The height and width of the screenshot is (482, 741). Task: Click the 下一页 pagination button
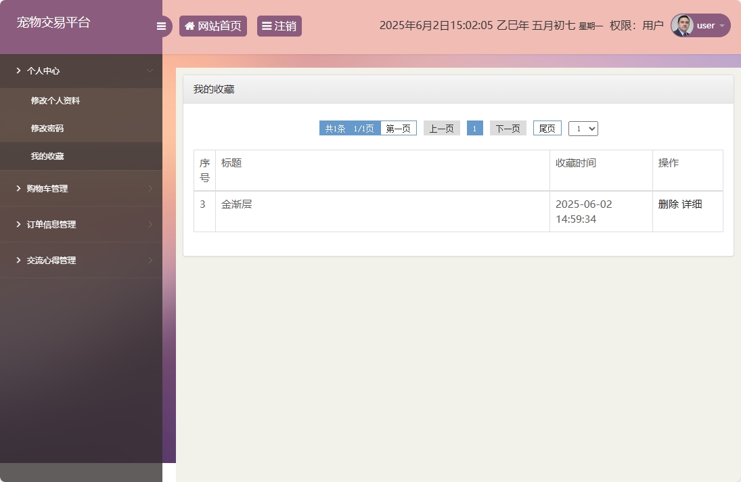click(x=508, y=127)
